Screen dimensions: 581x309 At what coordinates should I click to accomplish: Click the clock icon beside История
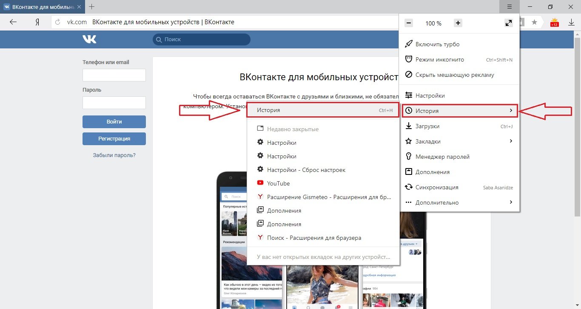tap(409, 111)
